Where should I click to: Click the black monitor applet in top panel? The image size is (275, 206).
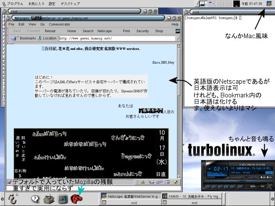(236, 3)
